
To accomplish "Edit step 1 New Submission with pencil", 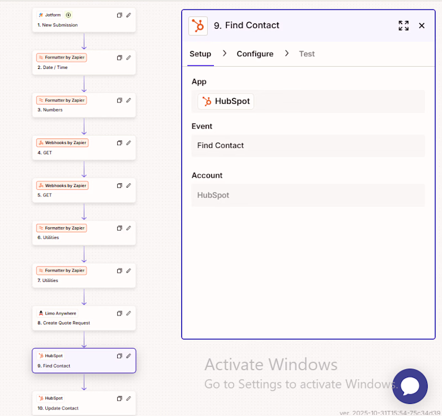I will pos(129,15).
